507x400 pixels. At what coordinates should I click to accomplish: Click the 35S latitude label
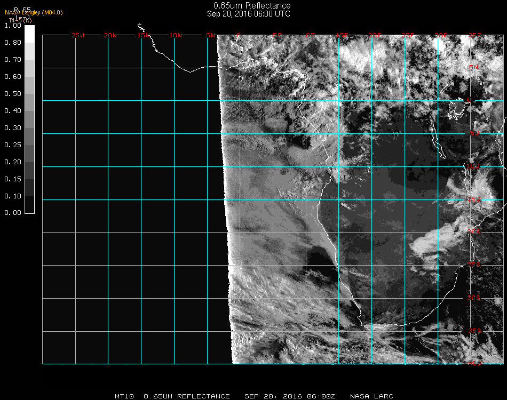click(474, 331)
